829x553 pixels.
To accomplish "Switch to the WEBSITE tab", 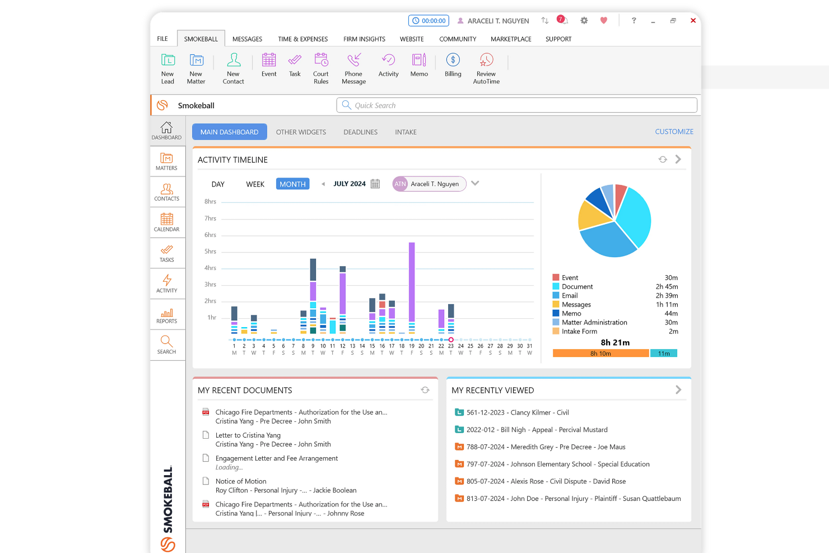I will [x=412, y=39].
